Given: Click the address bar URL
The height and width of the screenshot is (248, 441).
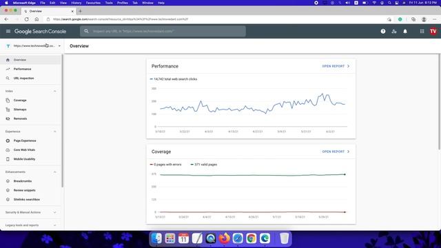Looking at the screenshot, I should [x=121, y=19].
